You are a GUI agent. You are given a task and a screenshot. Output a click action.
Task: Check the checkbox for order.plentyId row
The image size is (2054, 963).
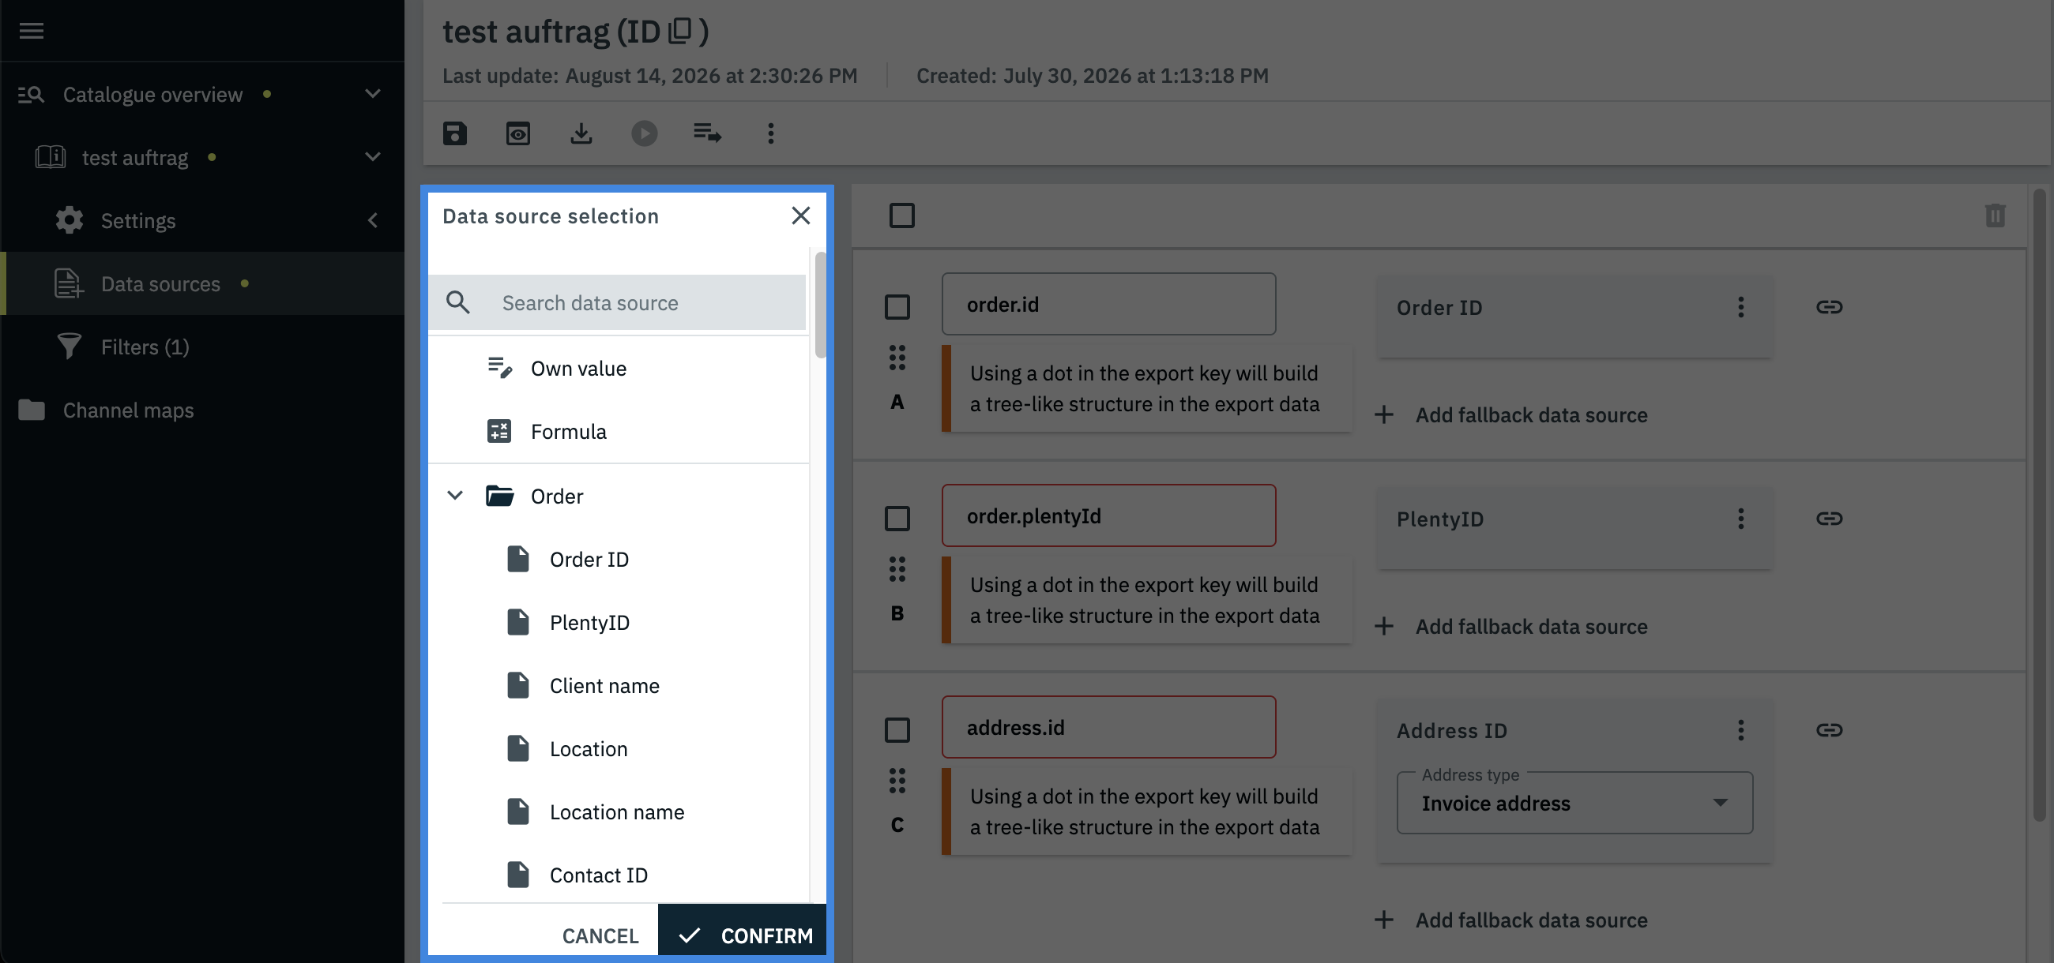click(x=897, y=519)
